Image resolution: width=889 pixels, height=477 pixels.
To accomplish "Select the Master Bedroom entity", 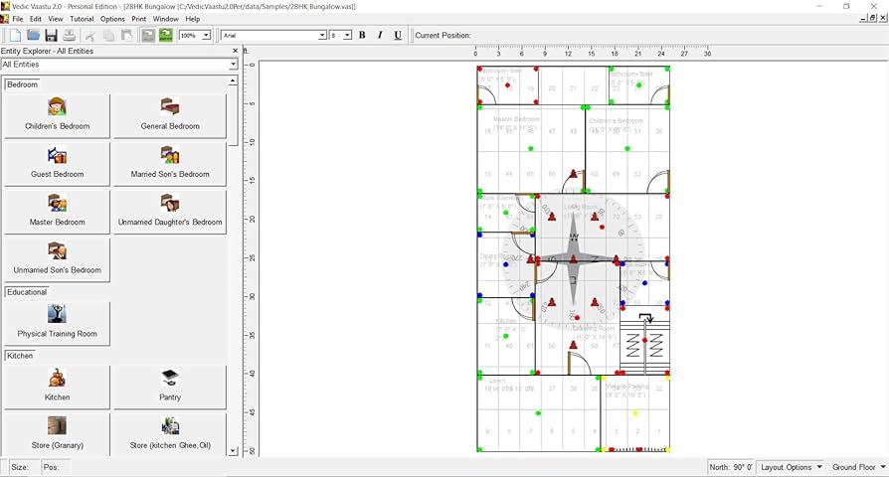I will click(x=57, y=211).
